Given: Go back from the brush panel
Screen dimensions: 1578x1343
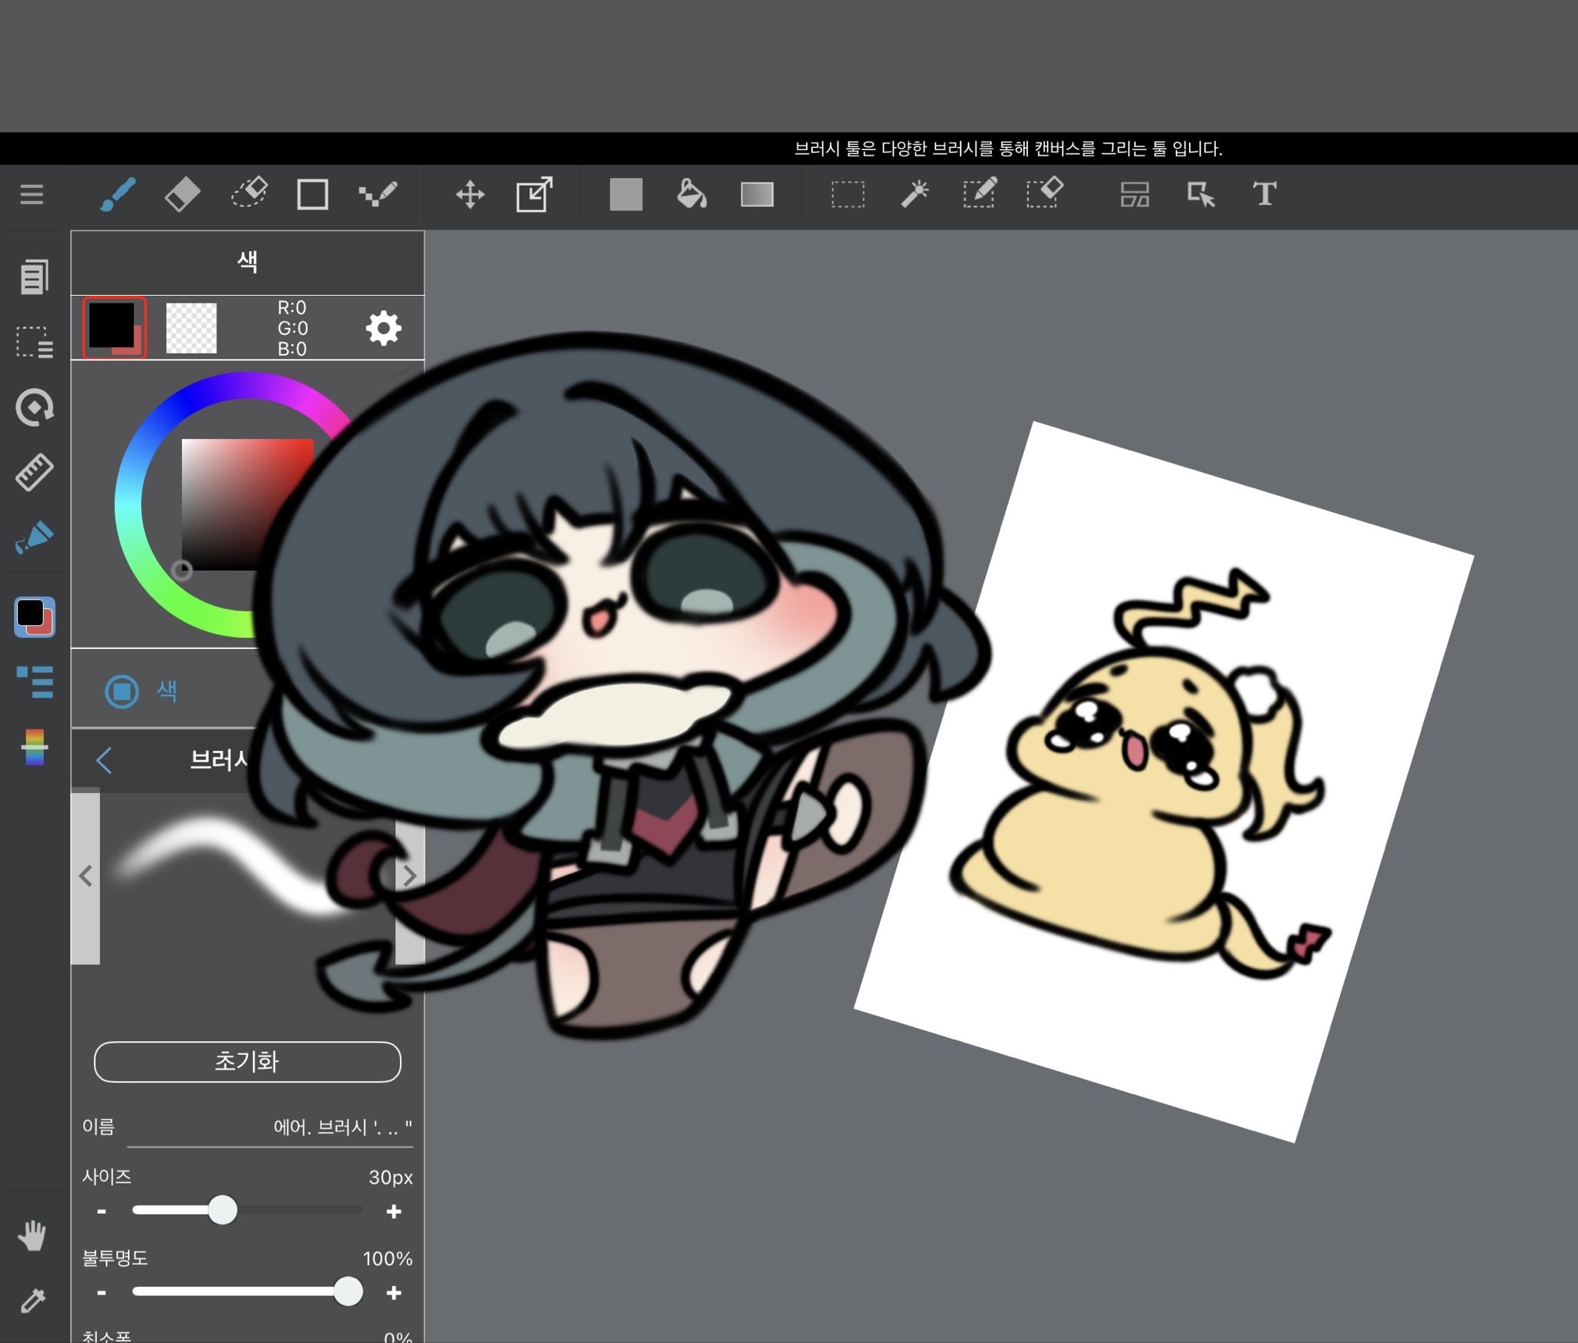Looking at the screenshot, I should click(105, 760).
